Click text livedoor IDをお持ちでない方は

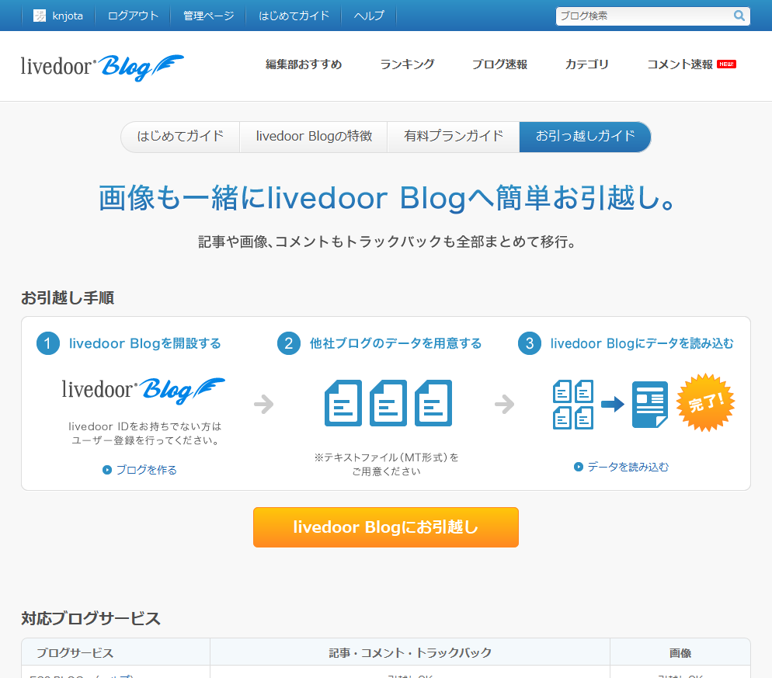pyautogui.click(x=144, y=426)
